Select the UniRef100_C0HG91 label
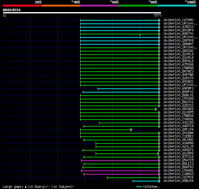Screen dimensions: 199x189 tap(178, 119)
